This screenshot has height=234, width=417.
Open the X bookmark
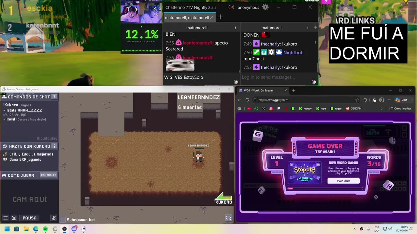(x=264, y=109)
